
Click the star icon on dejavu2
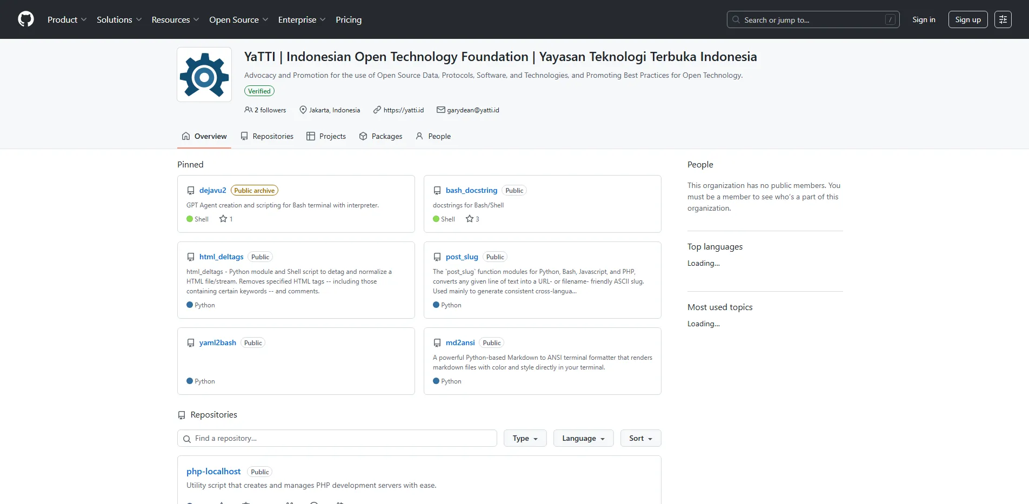223,219
